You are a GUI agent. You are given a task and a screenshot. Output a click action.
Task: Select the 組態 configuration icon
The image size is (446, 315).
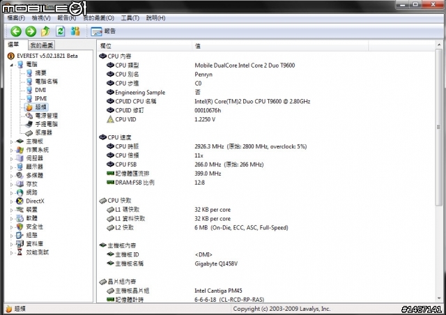[20, 235]
